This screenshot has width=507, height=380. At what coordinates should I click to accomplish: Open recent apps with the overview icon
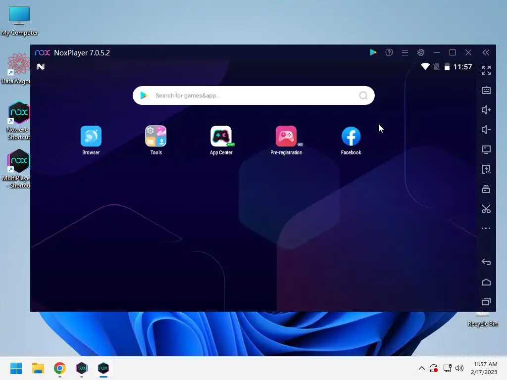[x=486, y=302]
